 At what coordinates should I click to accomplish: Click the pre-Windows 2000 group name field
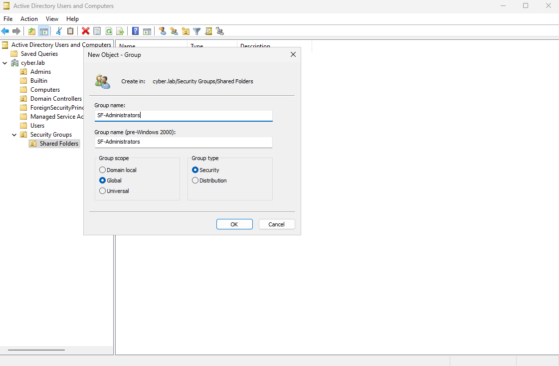pyautogui.click(x=184, y=142)
